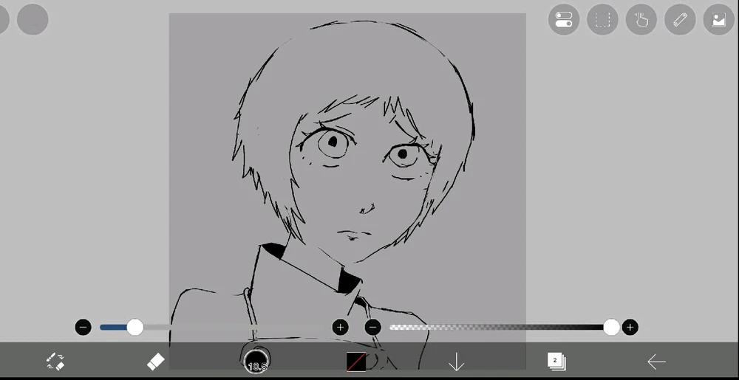Open the ruler tool menu
This screenshot has width=739, height=380.
click(x=680, y=20)
